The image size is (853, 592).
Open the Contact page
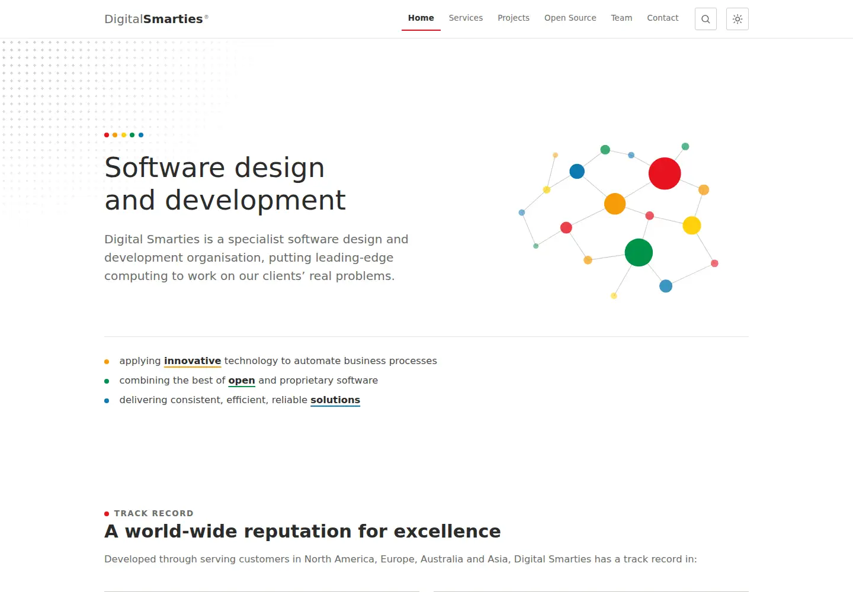tap(663, 18)
